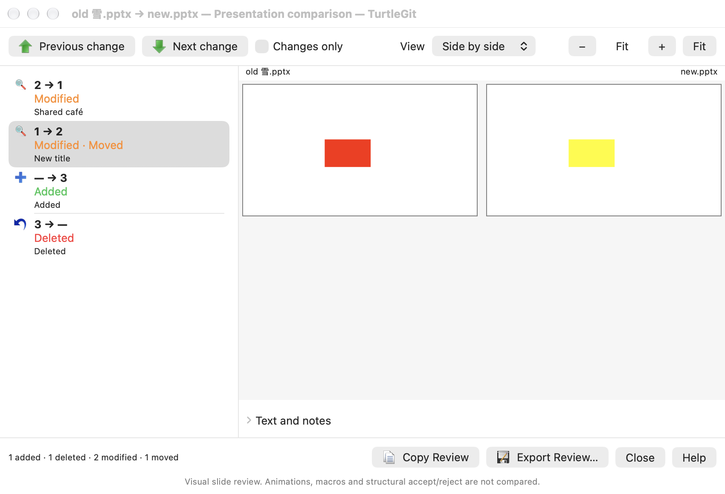725x494 pixels.
Task: Zoom in with the plus button
Action: (662, 46)
